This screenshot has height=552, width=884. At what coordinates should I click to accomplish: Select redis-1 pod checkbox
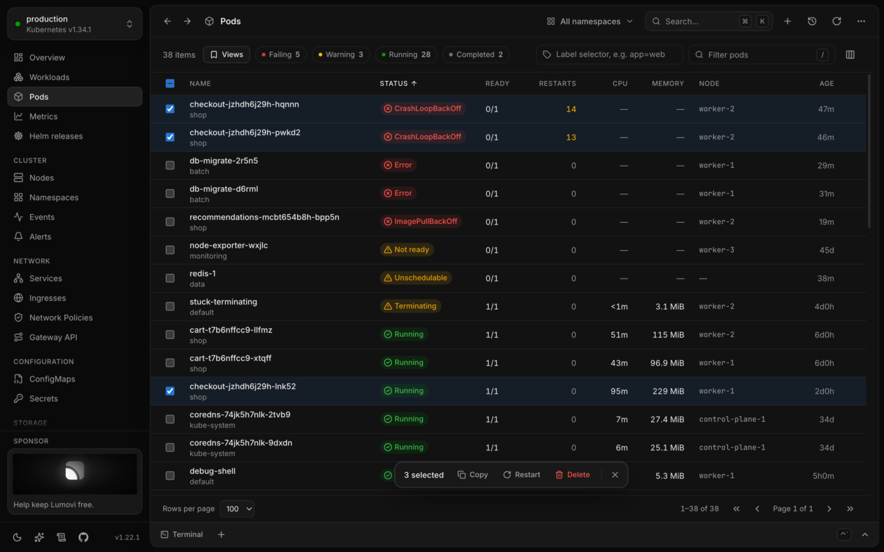coord(170,278)
